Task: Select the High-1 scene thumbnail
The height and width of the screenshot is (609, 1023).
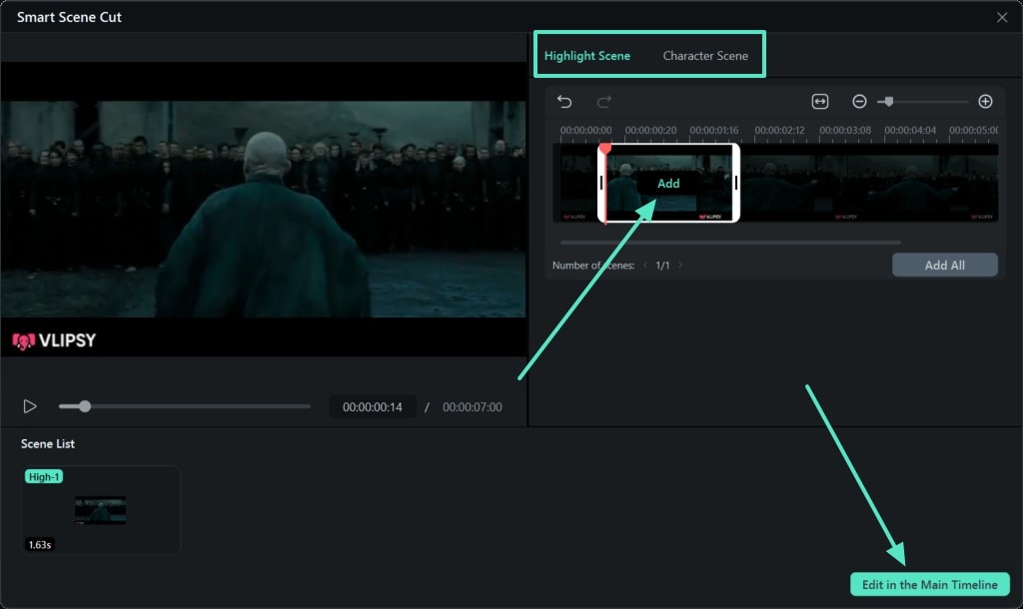Action: point(101,510)
